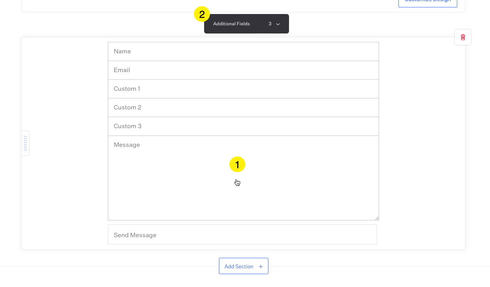490x287 pixels.
Task: Click the partially visible Customize Design button
Action: click(x=428, y=2)
